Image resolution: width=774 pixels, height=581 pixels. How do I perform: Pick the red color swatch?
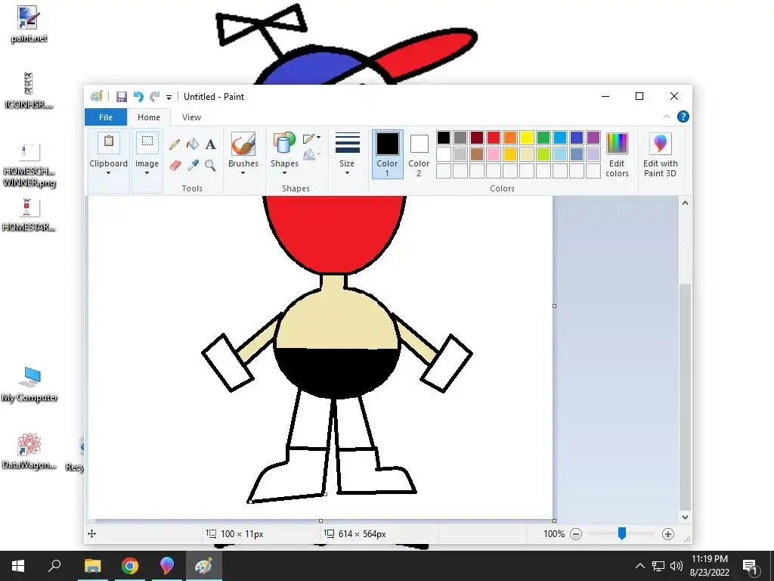[493, 138]
